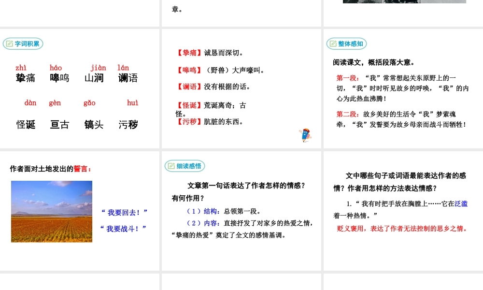This screenshot has height=290, width=483.
Task: Click the definition 【嗥鸣】(野兽)大声嚎叫
Action: (220, 70)
